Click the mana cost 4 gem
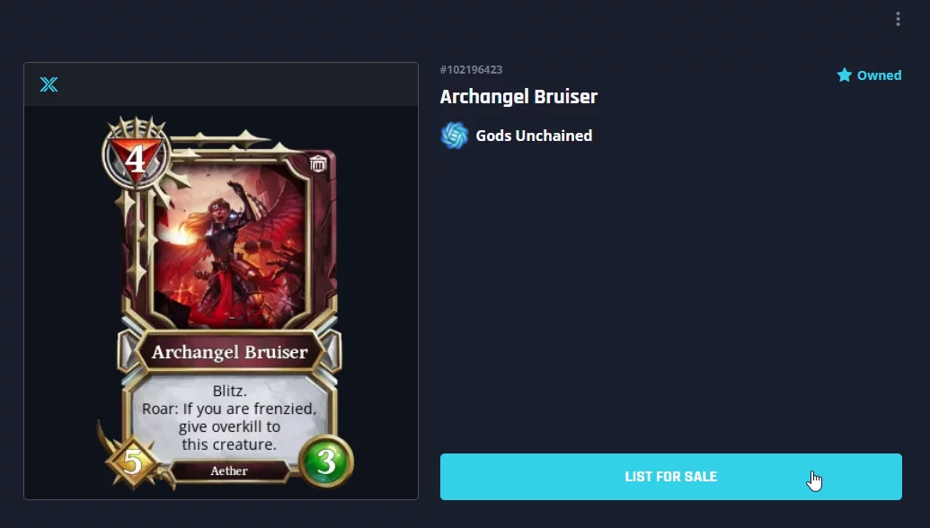 point(136,157)
